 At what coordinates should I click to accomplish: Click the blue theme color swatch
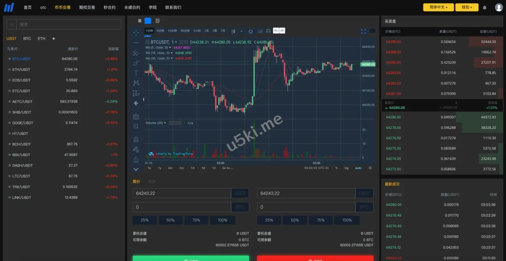tap(148, 21)
